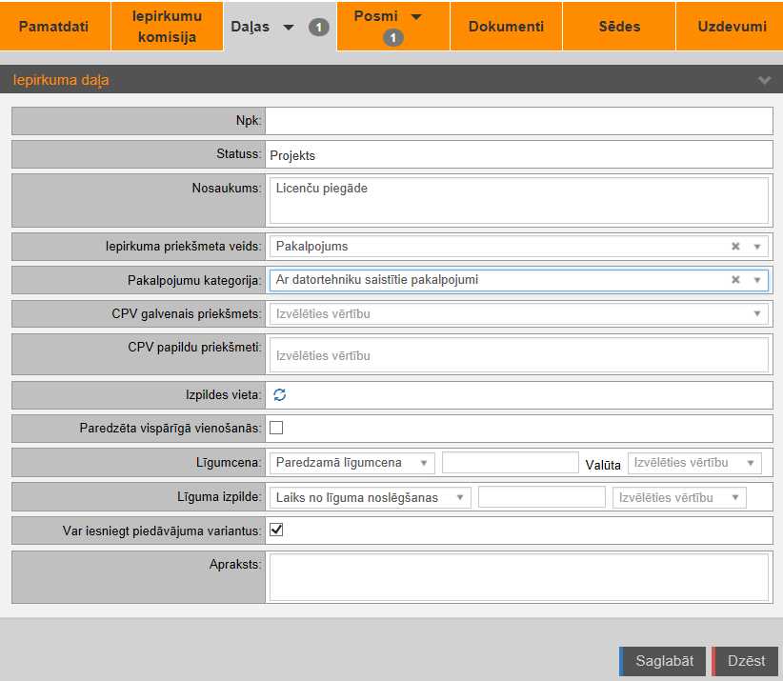Image resolution: width=783 pixels, height=681 pixels.
Task: Click the CPV papildu priekšmeti field
Action: [x=518, y=355]
